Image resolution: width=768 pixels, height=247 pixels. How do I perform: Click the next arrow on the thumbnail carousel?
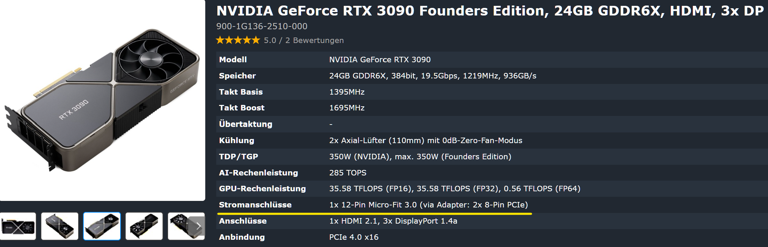pyautogui.click(x=198, y=226)
